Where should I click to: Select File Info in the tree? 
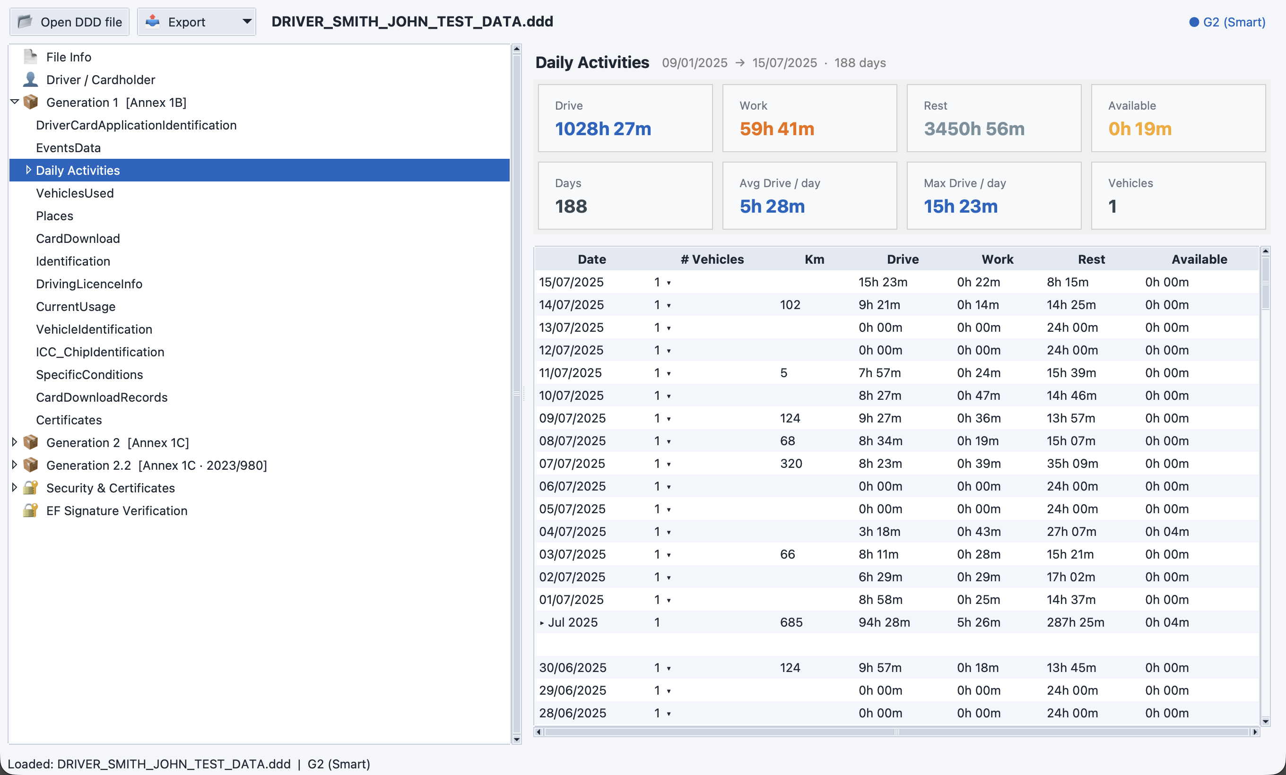[69, 57]
